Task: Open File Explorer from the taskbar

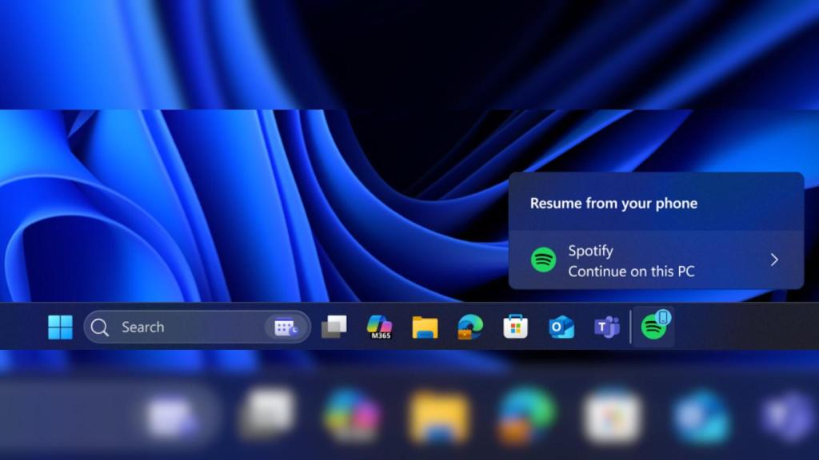Action: pyautogui.click(x=425, y=327)
